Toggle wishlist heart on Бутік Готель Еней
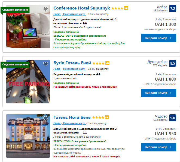The width and height of the screenshot is (180, 162). (x=45, y=64)
